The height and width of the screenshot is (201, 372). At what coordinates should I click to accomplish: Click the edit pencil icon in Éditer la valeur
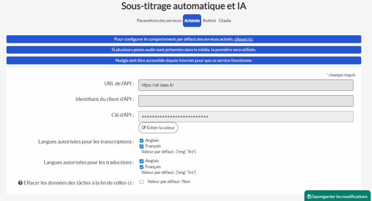pos(143,127)
